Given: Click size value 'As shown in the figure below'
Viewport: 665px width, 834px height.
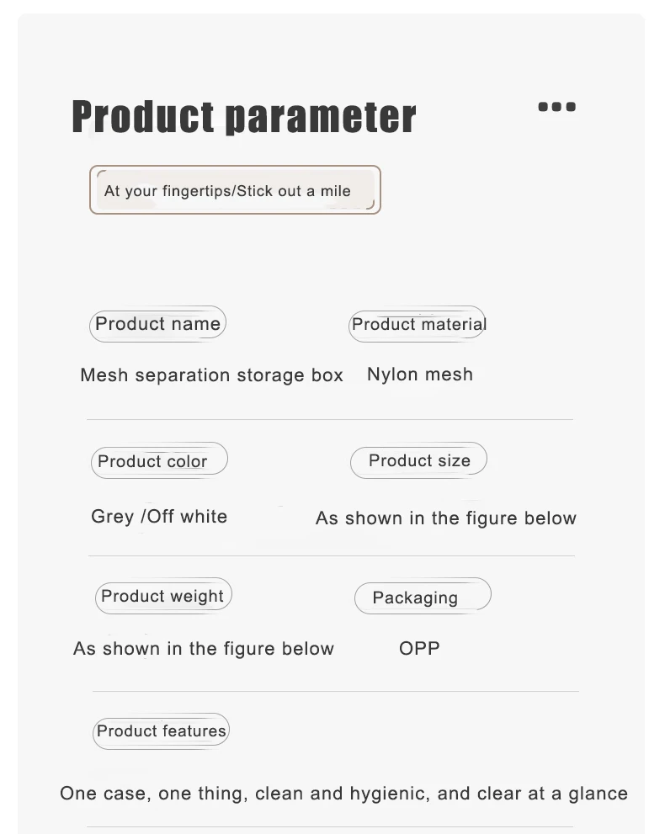Looking at the screenshot, I should click(446, 518).
